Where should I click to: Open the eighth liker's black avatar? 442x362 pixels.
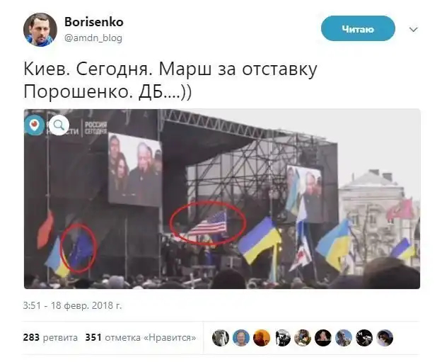point(364,338)
